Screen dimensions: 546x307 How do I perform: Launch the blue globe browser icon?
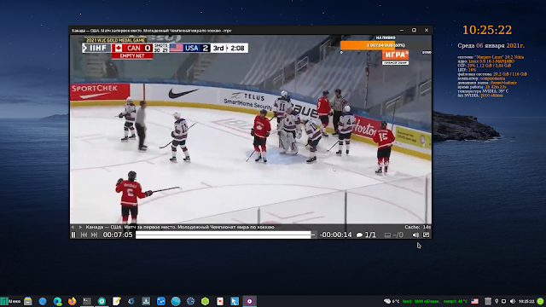(43, 301)
